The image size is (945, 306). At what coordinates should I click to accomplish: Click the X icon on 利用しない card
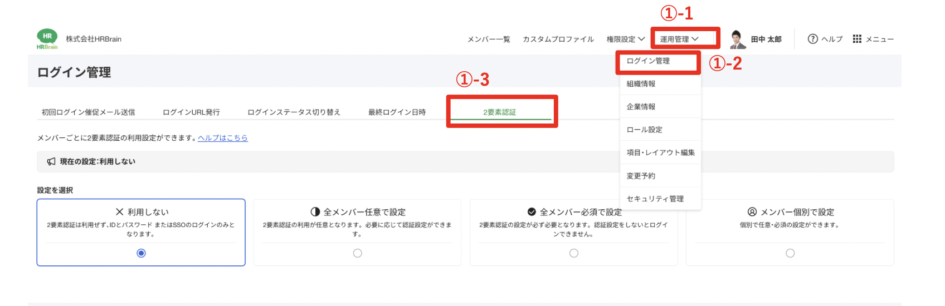point(119,212)
